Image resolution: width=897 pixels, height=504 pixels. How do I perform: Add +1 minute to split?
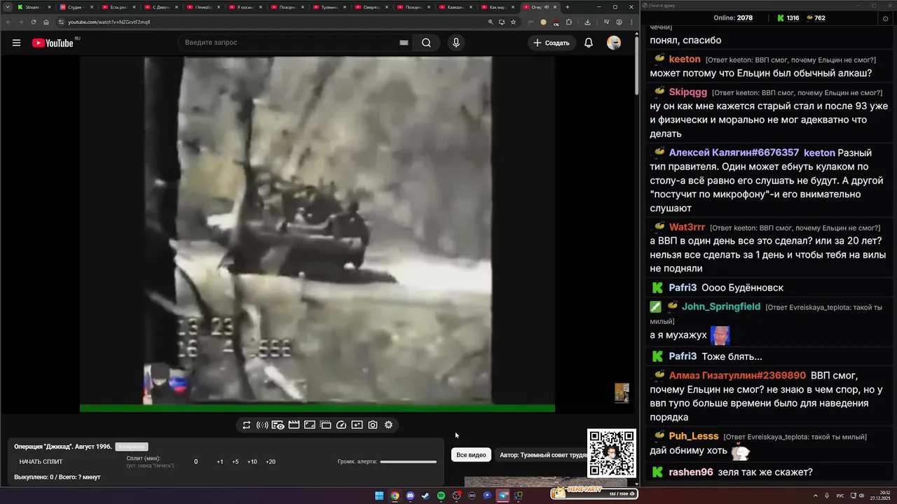tap(220, 462)
